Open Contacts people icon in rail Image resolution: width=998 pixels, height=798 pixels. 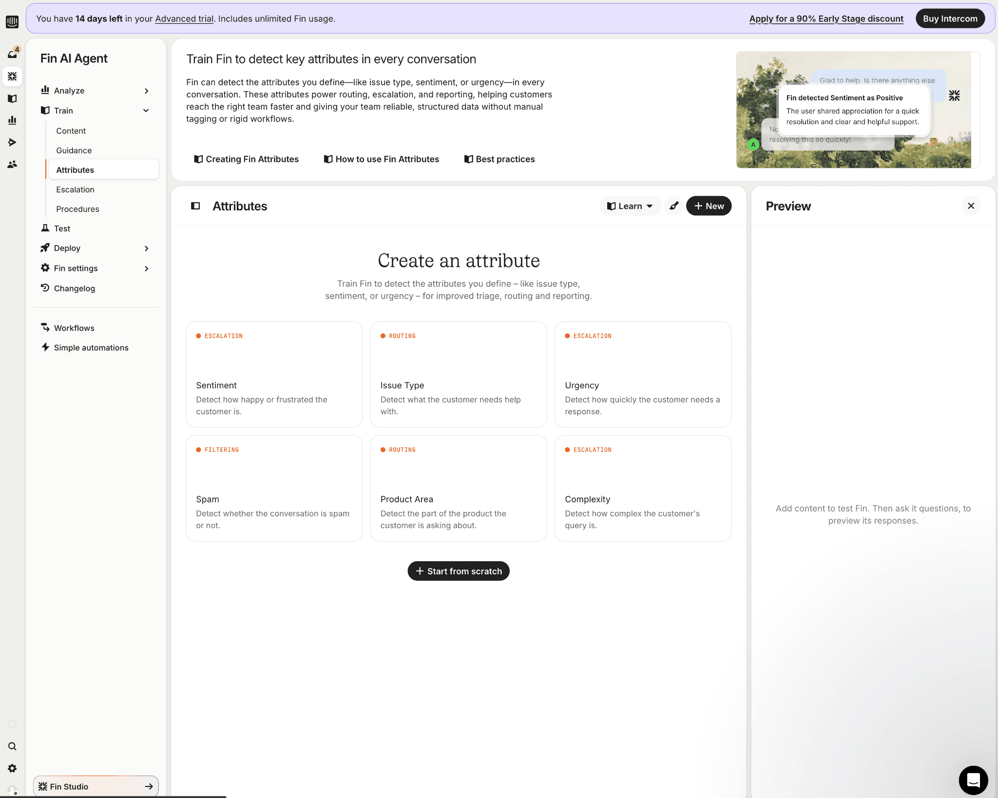(x=12, y=164)
